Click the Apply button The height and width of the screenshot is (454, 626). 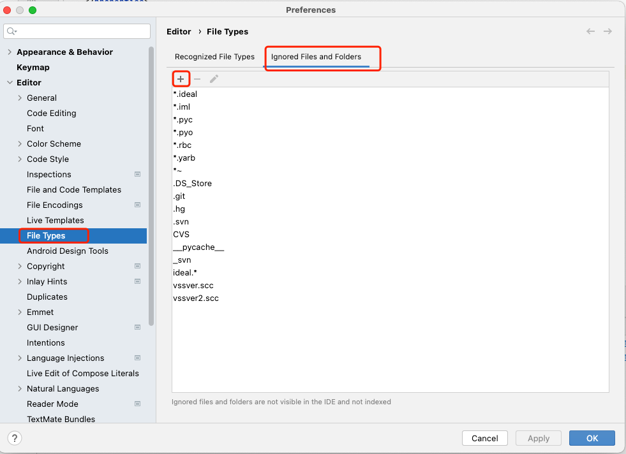coord(539,438)
